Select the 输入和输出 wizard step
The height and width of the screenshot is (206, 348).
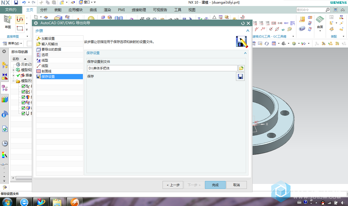coord(60,44)
